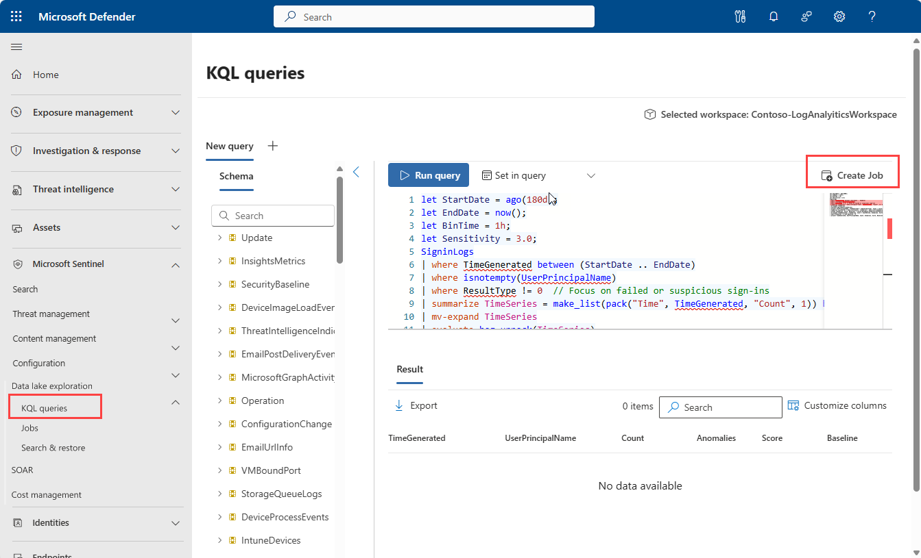Click the notifications bell icon

click(774, 16)
